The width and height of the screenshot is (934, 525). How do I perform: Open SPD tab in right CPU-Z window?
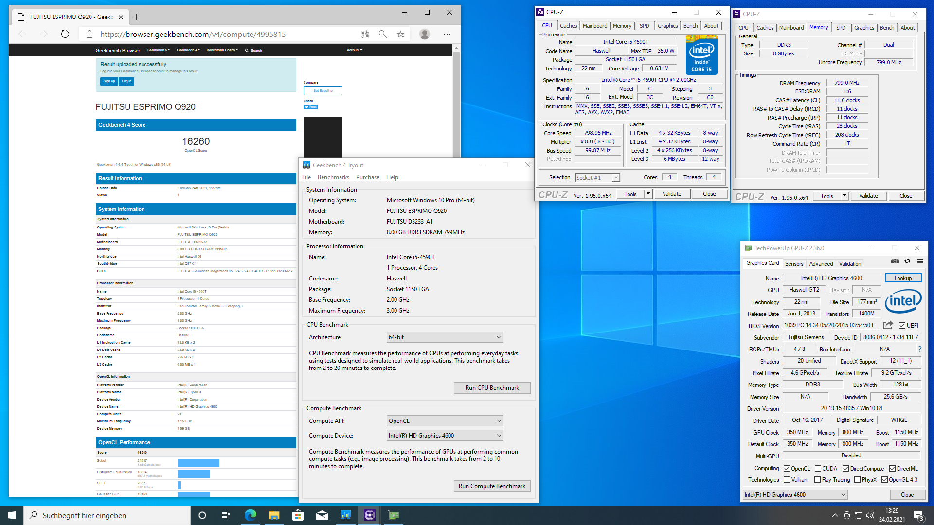[x=841, y=28]
